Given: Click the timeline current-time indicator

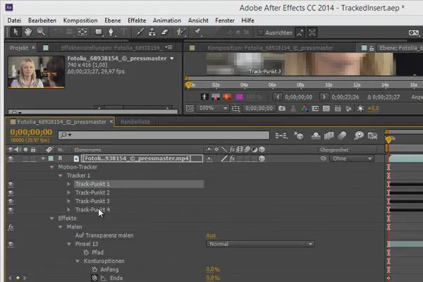Looking at the screenshot, I should point(388,140).
